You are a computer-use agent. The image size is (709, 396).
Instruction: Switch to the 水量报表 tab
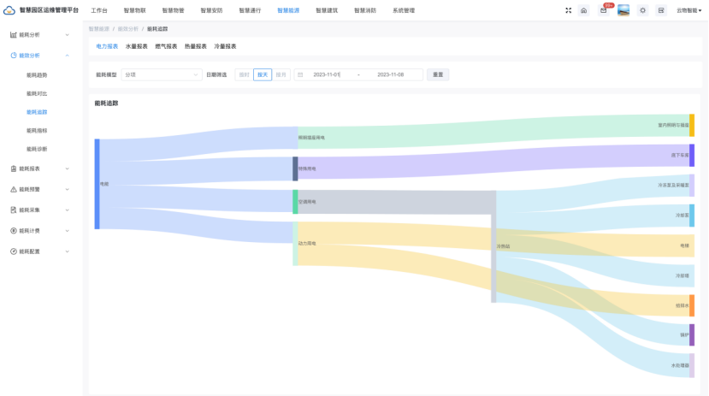pyautogui.click(x=136, y=46)
